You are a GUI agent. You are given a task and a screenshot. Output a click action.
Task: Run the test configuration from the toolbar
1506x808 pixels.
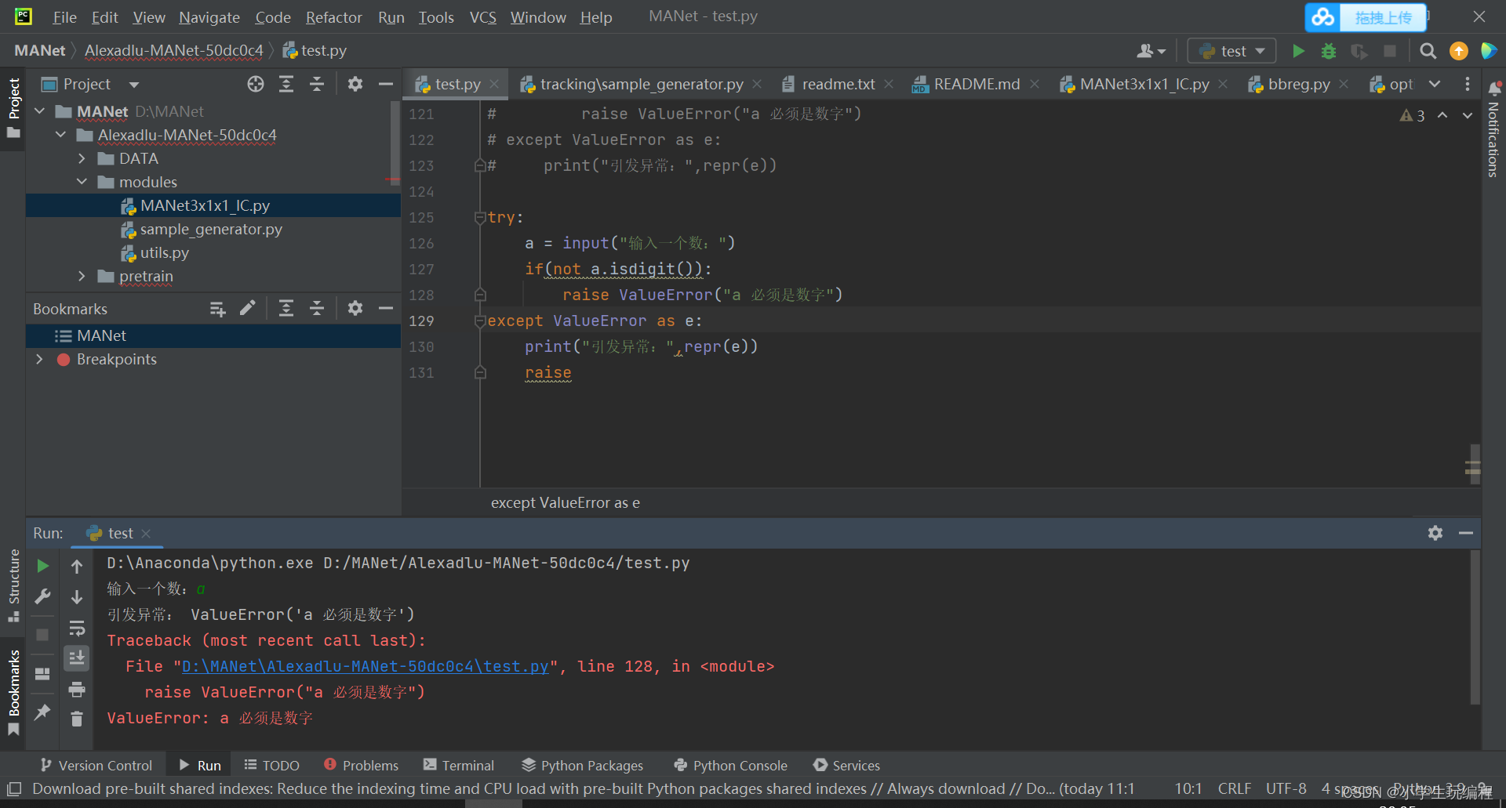pos(1298,51)
